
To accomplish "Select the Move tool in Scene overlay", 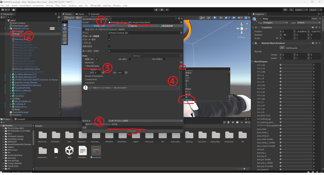I will pos(65,28).
